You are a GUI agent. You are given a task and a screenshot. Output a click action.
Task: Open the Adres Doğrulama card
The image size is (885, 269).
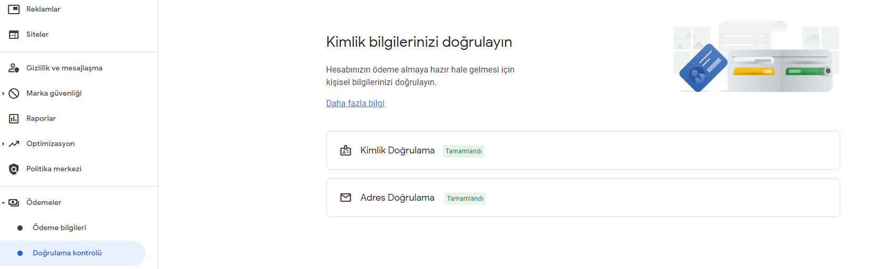(583, 198)
